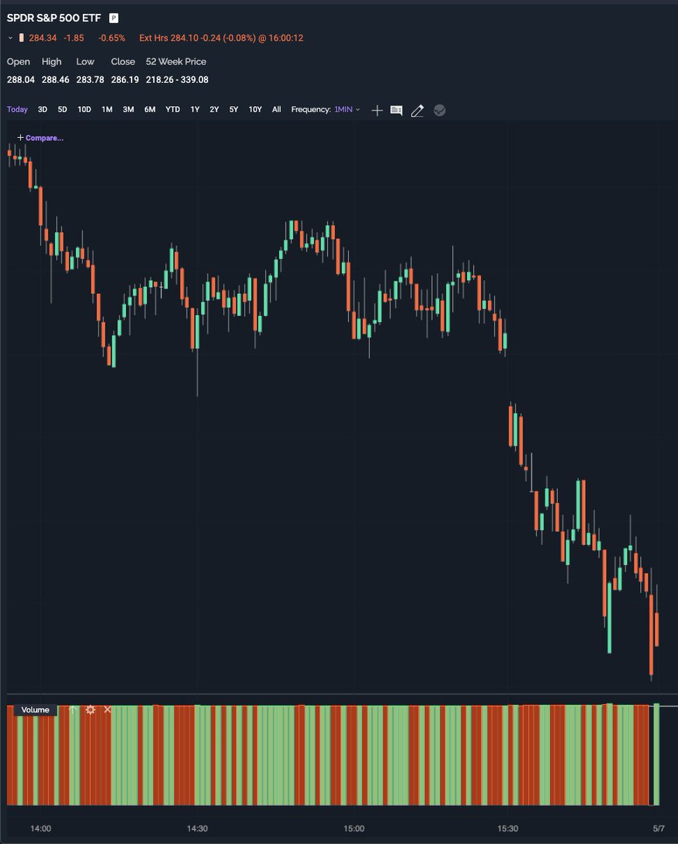The height and width of the screenshot is (844, 678).
Task: Select the 6M time range
Action: tap(150, 110)
